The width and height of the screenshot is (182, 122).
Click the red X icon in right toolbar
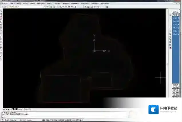click(170, 48)
